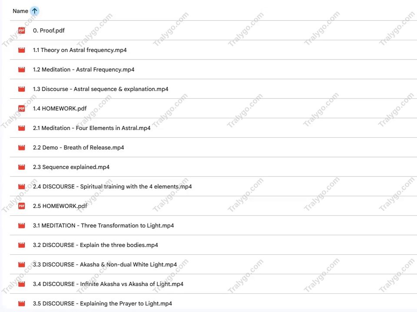Click PDF icon for 1.4 HOMEWORK.pdf
Viewport: 417px width, 312px height.
coord(22,108)
